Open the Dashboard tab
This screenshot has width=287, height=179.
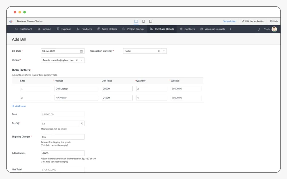pyautogui.click(x=23, y=29)
